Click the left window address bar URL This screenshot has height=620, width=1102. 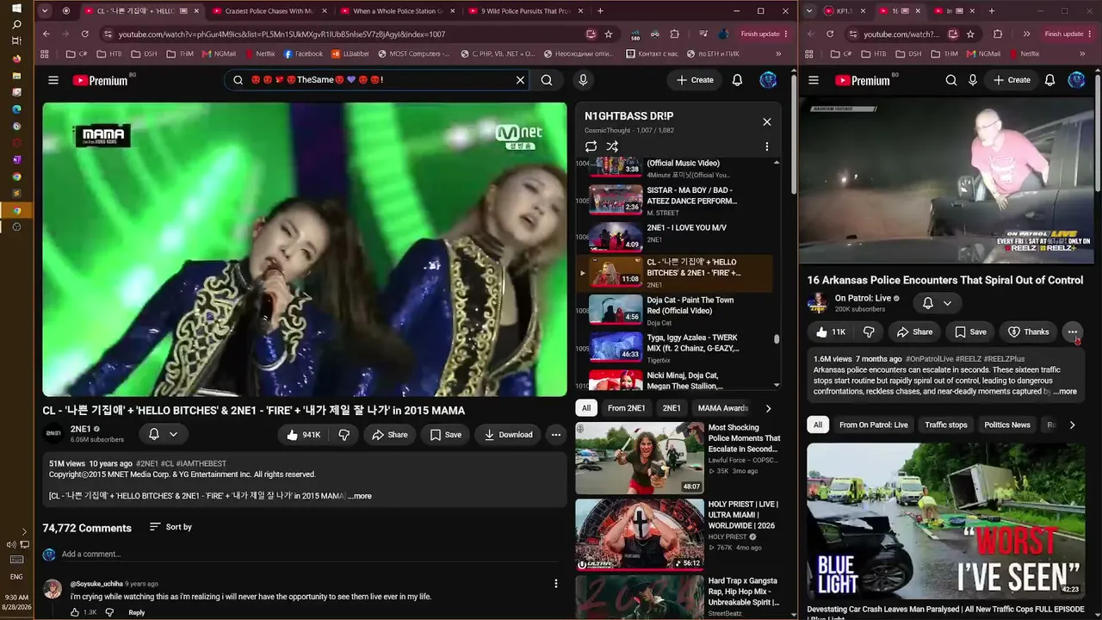pos(282,34)
